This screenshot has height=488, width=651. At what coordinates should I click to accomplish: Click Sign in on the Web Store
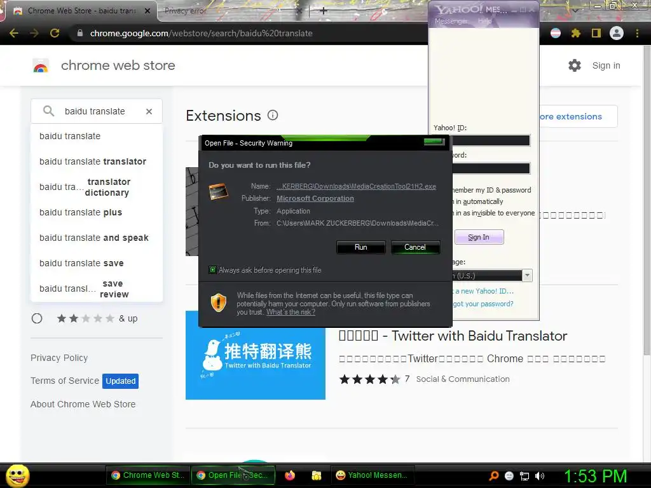coord(606,65)
